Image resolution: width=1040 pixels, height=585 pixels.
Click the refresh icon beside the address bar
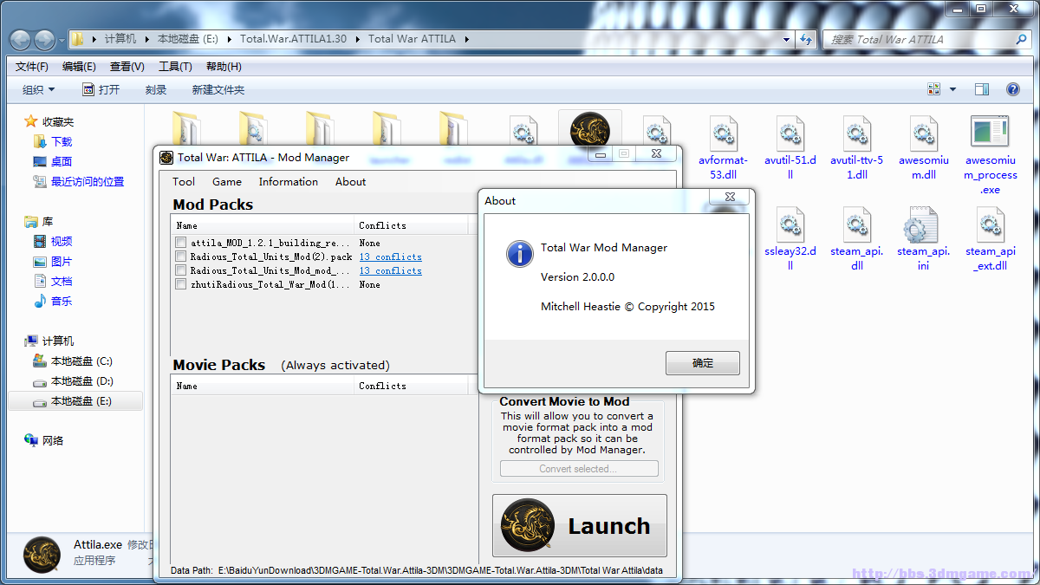click(807, 39)
